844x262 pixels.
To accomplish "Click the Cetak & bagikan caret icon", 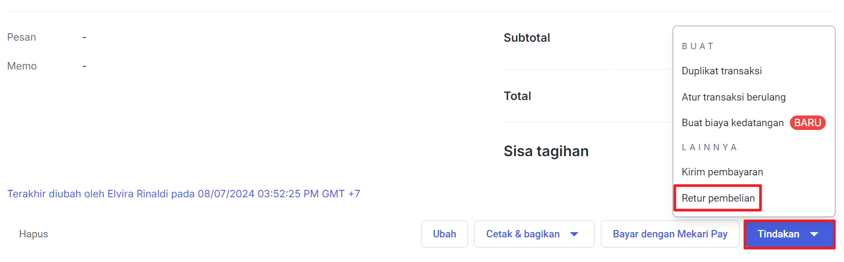I will 574,234.
